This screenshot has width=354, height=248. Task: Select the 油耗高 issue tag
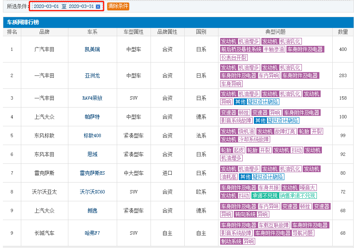click(x=228, y=176)
